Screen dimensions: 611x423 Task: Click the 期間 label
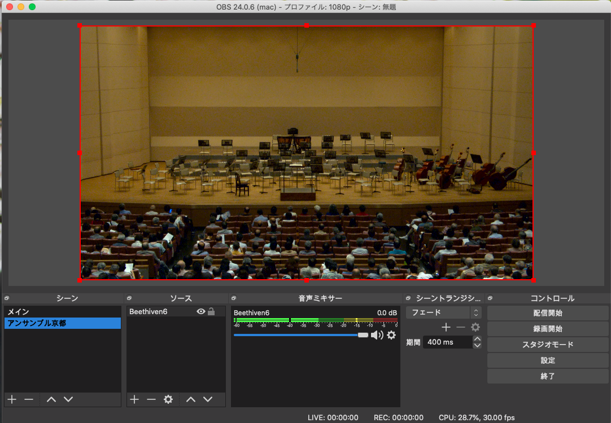click(413, 342)
